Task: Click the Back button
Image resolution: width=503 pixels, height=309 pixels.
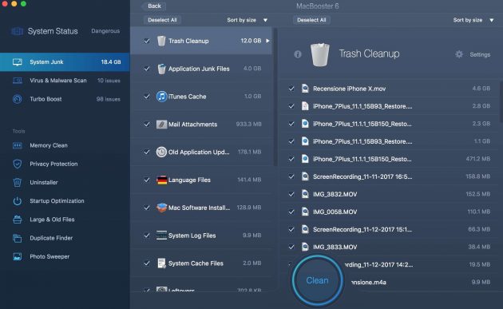Action: pyautogui.click(x=154, y=6)
